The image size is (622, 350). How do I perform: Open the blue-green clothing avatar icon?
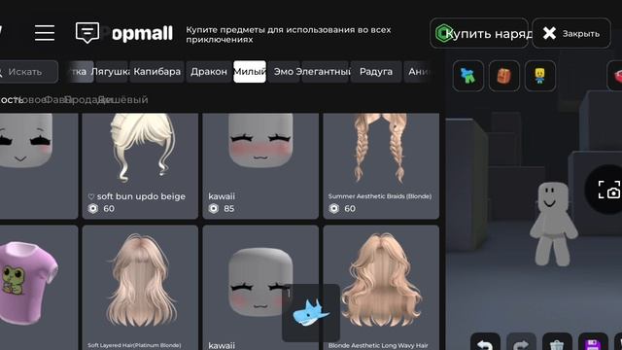[468, 76]
